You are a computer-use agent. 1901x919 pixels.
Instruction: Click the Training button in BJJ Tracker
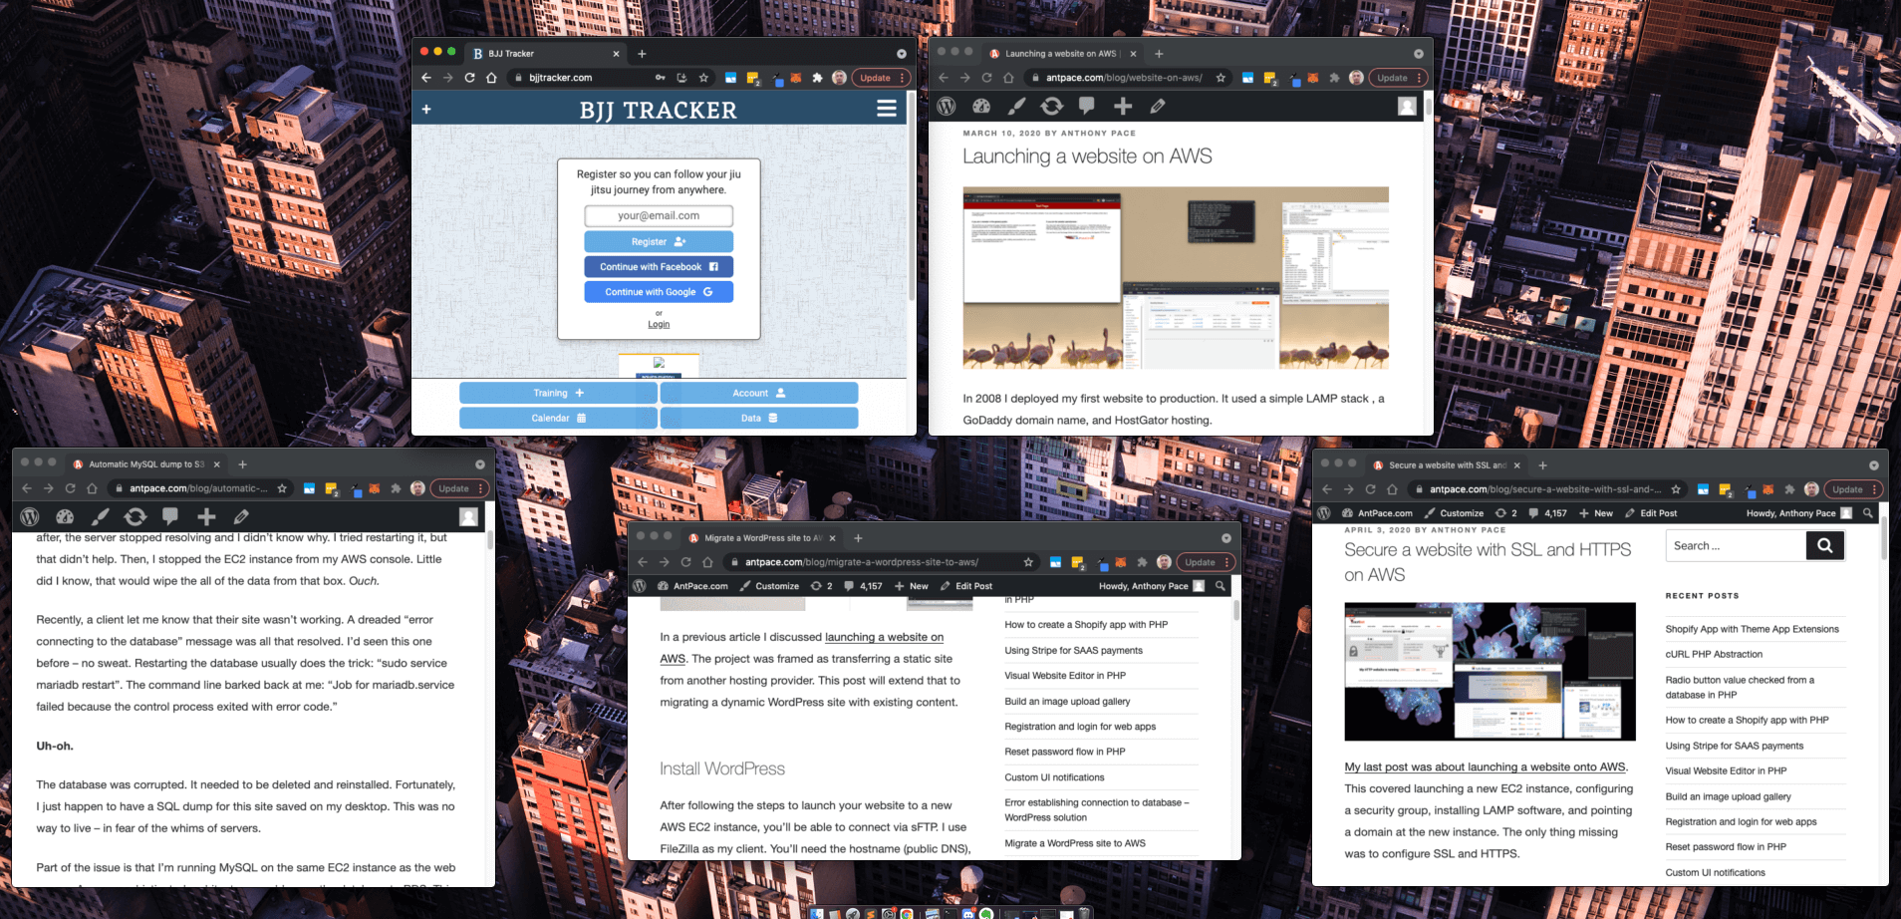point(558,393)
